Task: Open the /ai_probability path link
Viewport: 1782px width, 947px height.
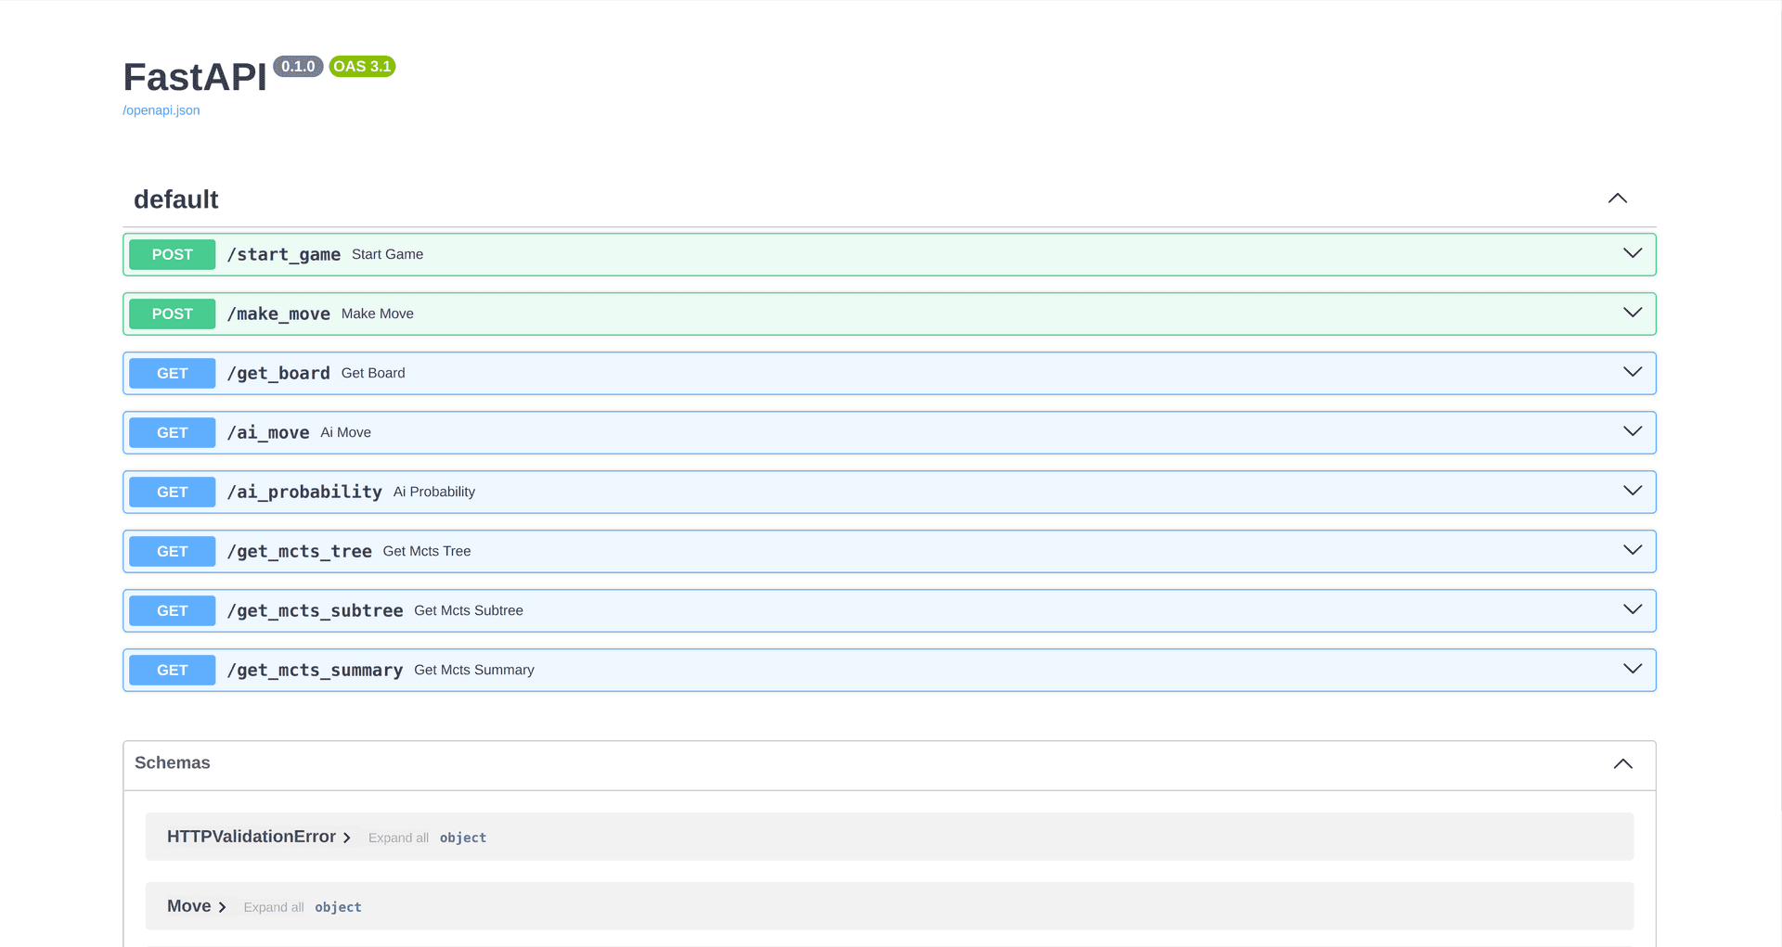Action: pyautogui.click(x=304, y=492)
